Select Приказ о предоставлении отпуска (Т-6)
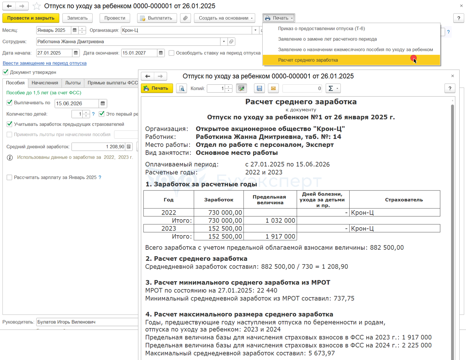This screenshot has width=466, height=360. [x=322, y=28]
